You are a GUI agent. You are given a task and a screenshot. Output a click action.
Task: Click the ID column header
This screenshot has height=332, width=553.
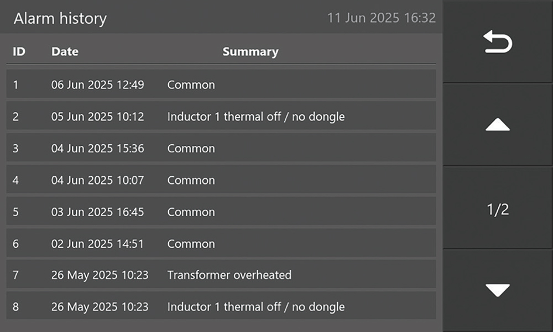pyautogui.click(x=19, y=52)
